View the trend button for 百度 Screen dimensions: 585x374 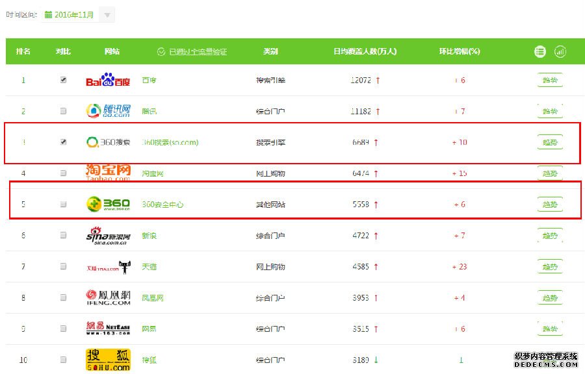[550, 80]
